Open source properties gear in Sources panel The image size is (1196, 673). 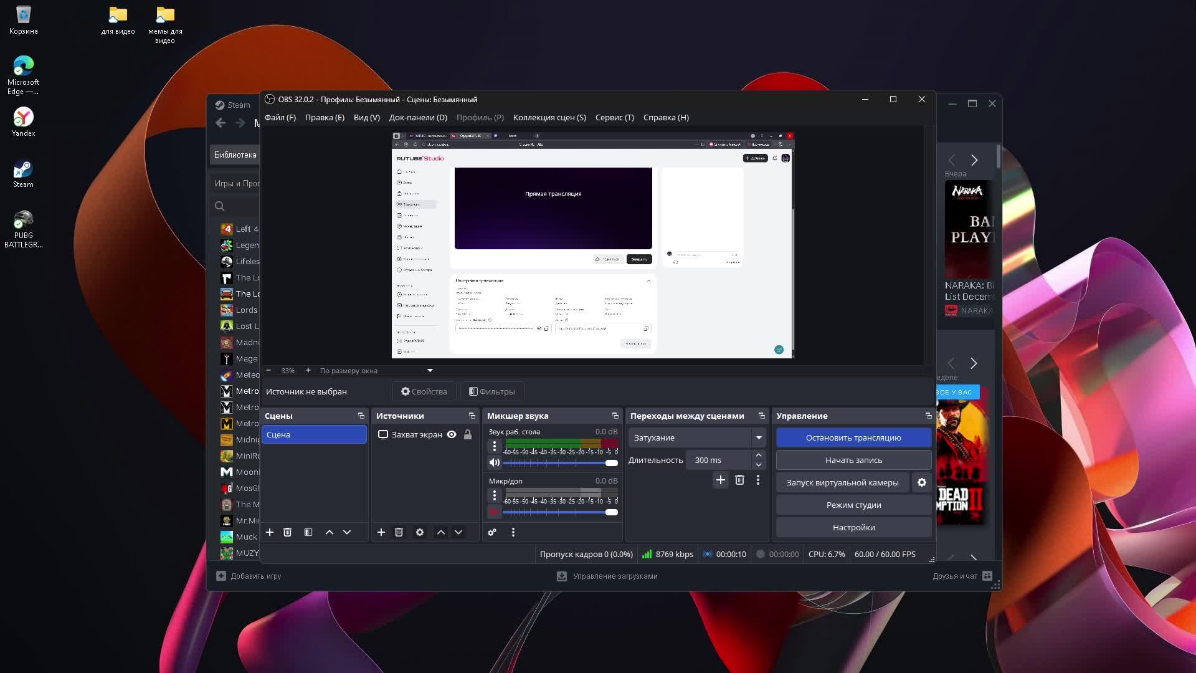coord(420,532)
